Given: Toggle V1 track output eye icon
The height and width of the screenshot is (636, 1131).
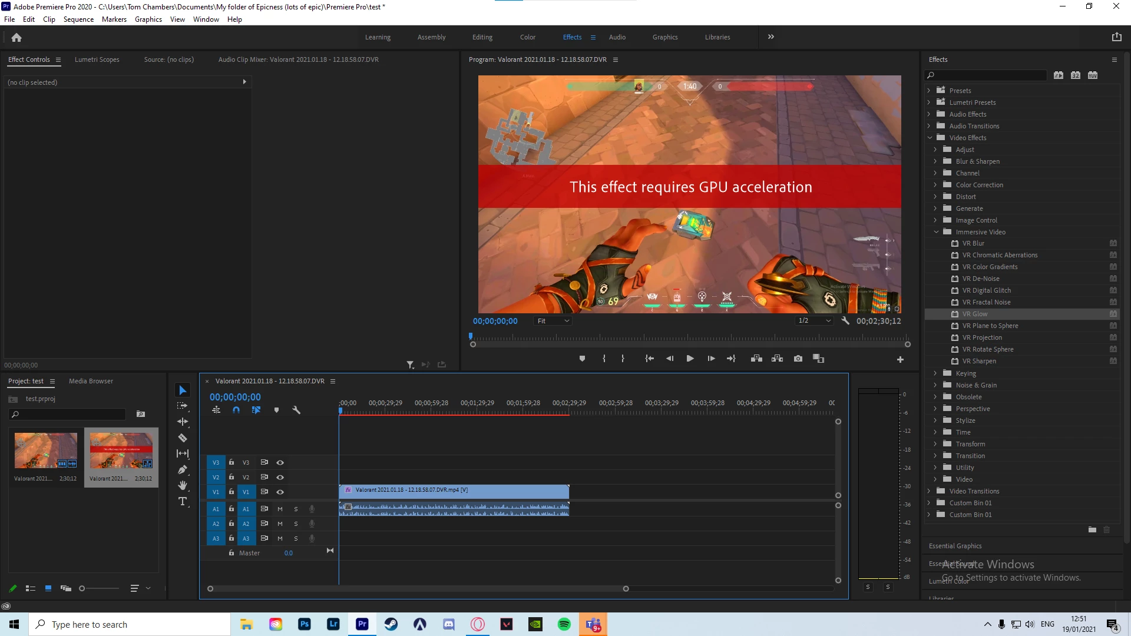Looking at the screenshot, I should pyautogui.click(x=280, y=492).
